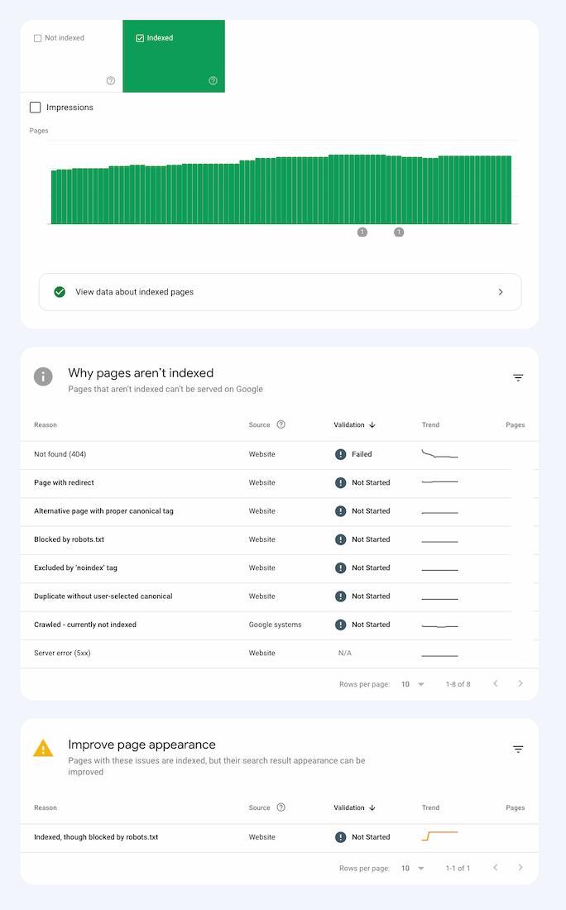The width and height of the screenshot is (566, 910).
Task: Open the Server error (5xx) row
Action: click(x=279, y=654)
